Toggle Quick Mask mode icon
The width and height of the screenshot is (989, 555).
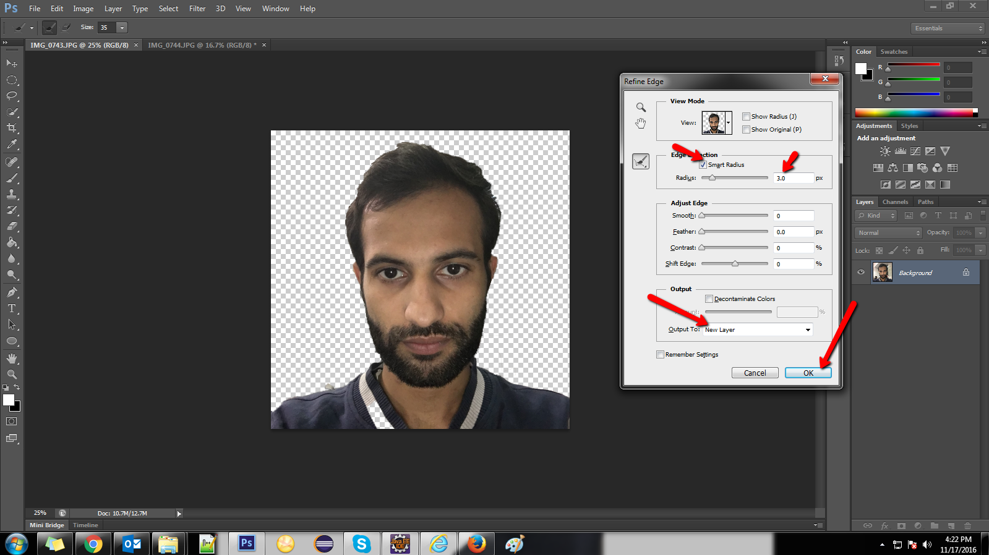pos(12,422)
